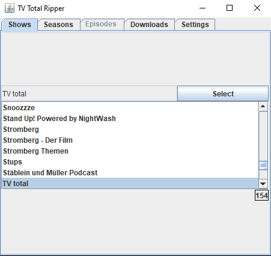Open the Settings tab

(195, 25)
